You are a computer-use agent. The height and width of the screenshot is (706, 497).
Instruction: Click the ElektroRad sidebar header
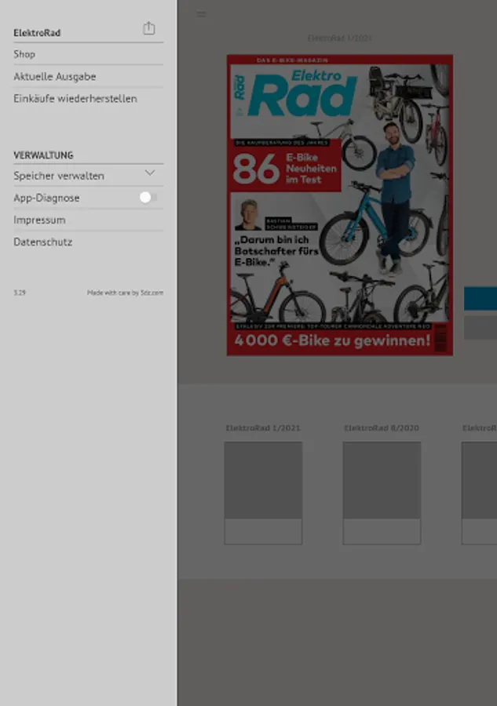[x=37, y=33]
